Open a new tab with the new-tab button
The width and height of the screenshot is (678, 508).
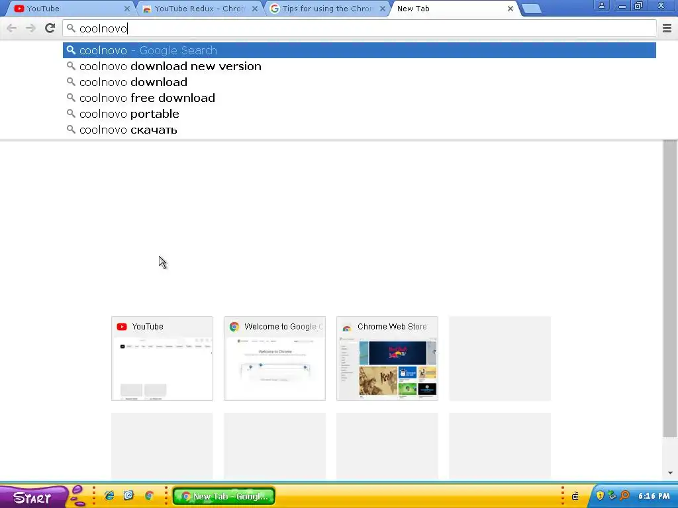[532, 9]
